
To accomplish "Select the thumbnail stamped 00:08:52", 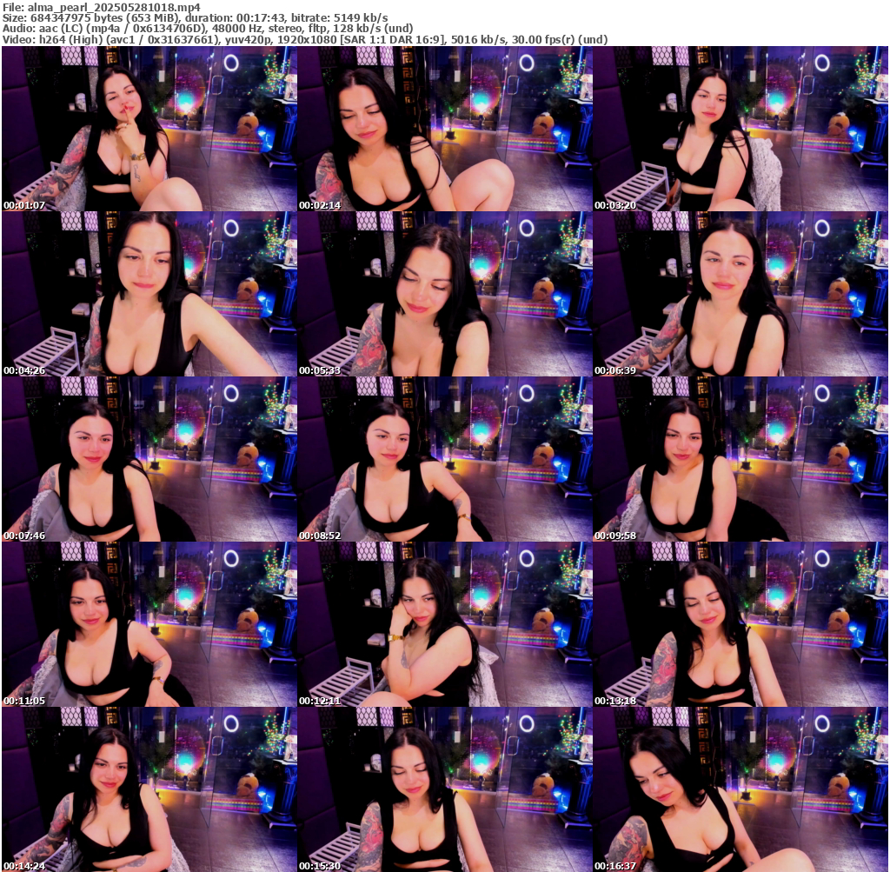I will click(x=445, y=459).
